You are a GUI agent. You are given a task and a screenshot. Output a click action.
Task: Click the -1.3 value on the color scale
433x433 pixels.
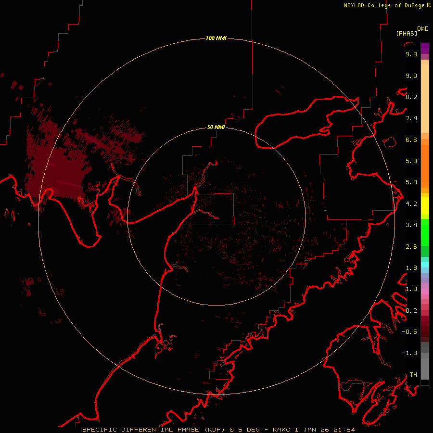tap(409, 353)
